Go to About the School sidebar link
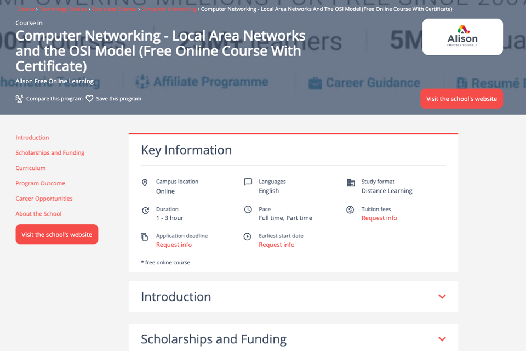 coord(38,214)
